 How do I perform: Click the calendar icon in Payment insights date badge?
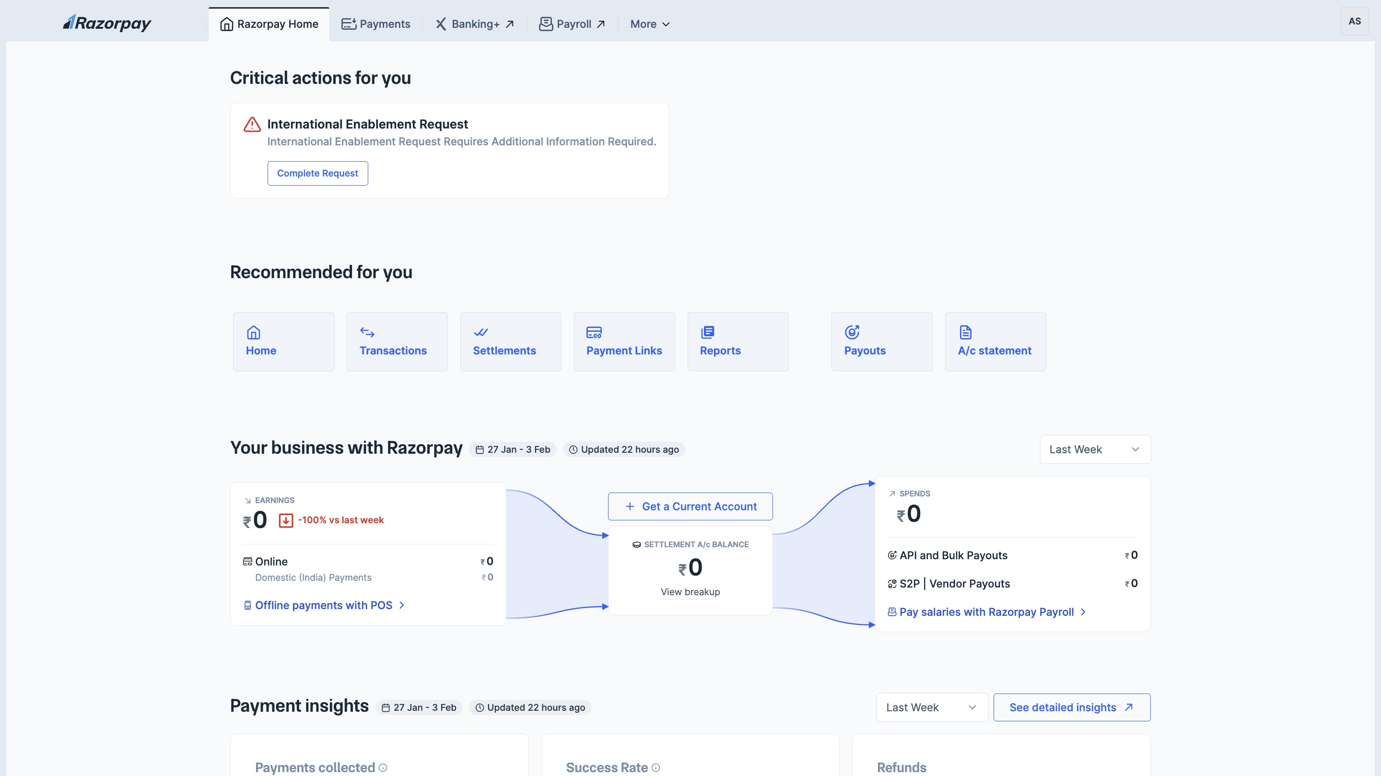click(x=386, y=708)
